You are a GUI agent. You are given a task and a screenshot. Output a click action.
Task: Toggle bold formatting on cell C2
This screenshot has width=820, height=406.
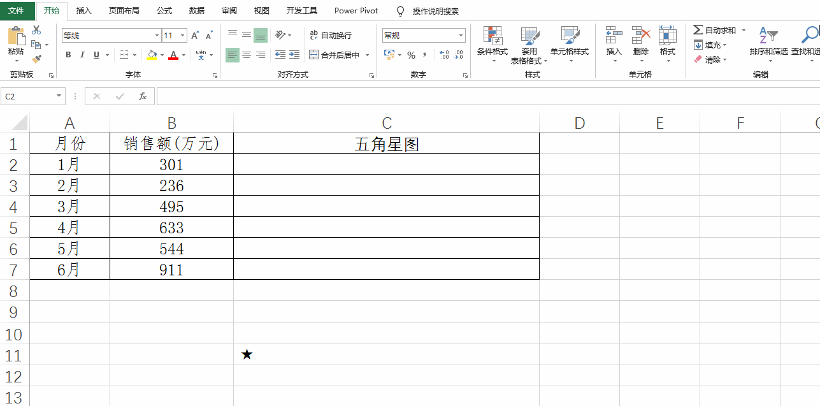click(x=68, y=55)
